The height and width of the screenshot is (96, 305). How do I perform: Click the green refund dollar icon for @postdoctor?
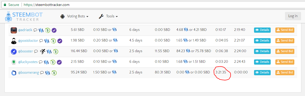pos(53,41)
